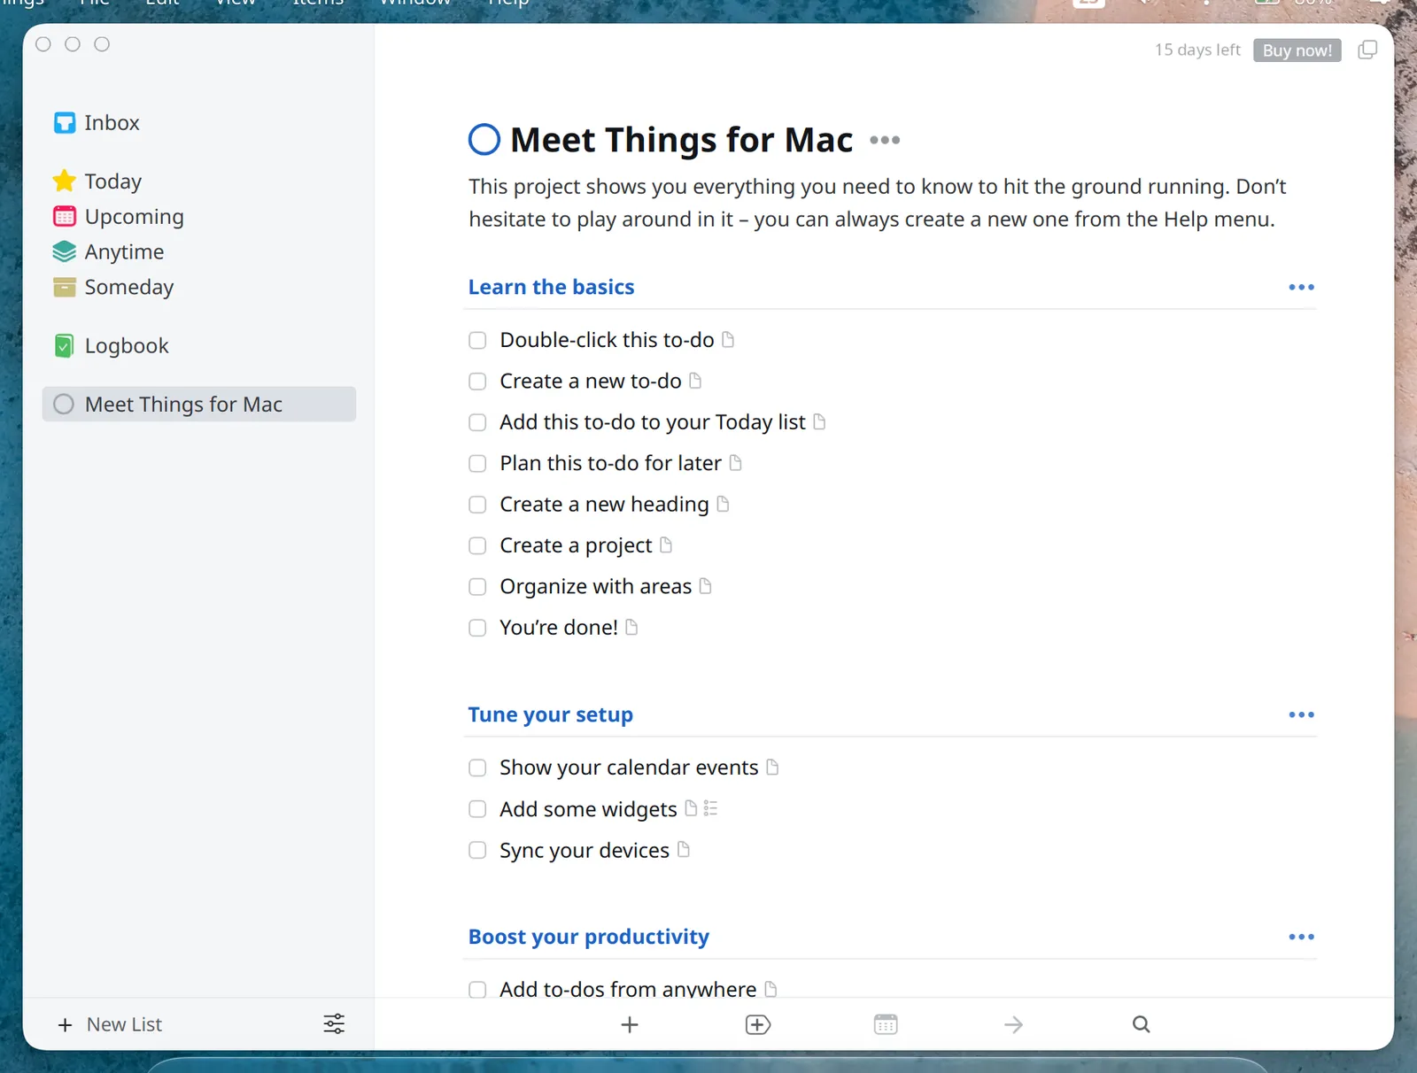Image resolution: width=1417 pixels, height=1073 pixels.
Task: Open Boost your productivity heading options menu
Action: tap(1301, 937)
